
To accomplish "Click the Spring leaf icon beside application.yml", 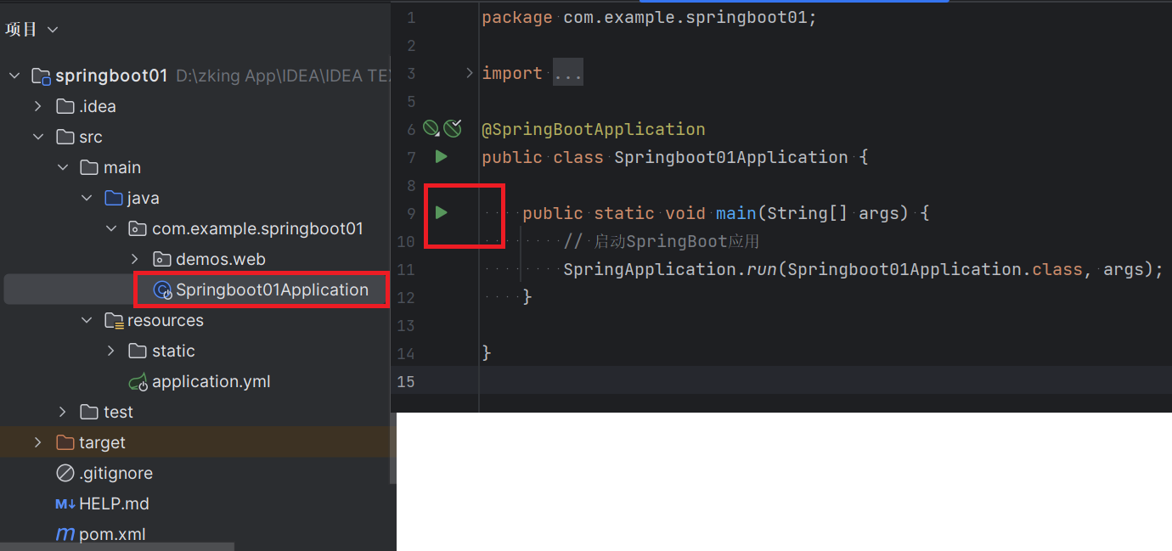I will pos(138,381).
